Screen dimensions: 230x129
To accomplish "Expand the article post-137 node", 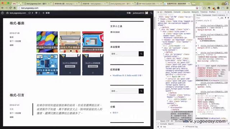I will (166, 62).
